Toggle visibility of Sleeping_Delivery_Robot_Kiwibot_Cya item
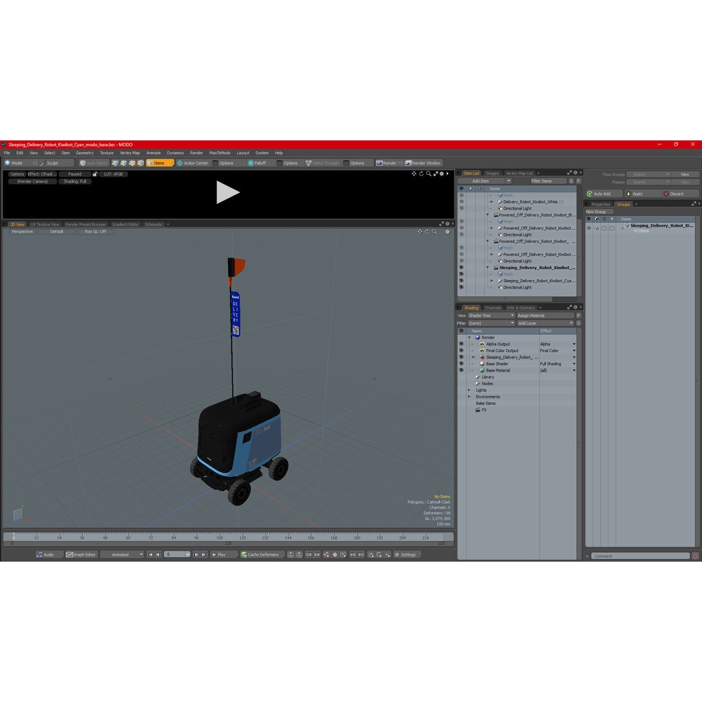Image resolution: width=702 pixels, height=702 pixels. pyautogui.click(x=461, y=281)
